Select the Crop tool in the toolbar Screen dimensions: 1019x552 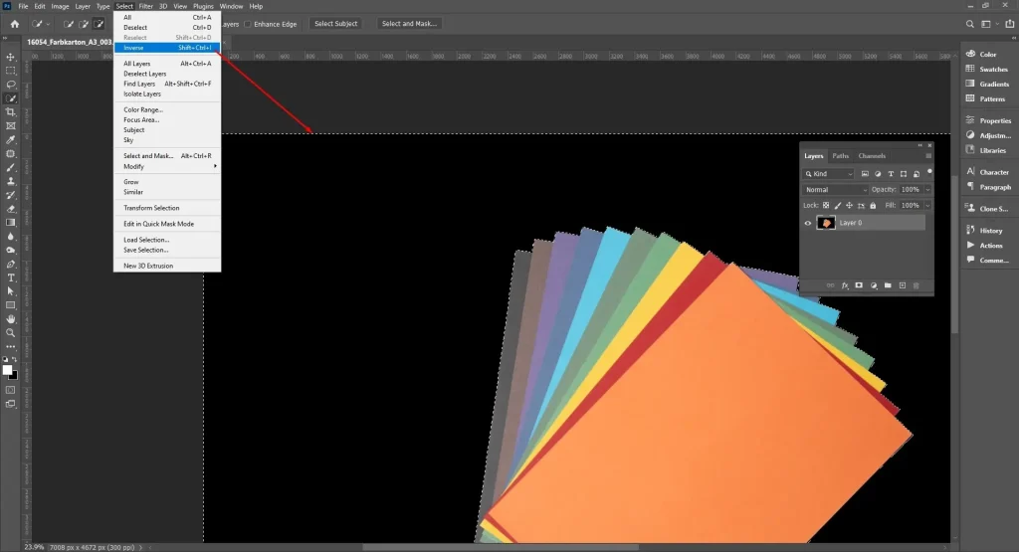10,112
